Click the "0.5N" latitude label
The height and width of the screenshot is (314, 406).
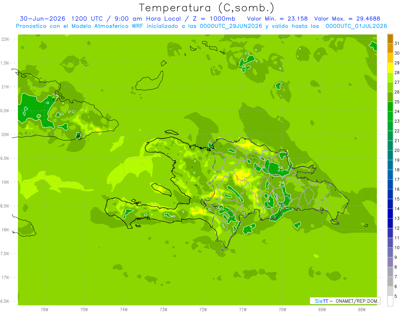(x=5, y=111)
